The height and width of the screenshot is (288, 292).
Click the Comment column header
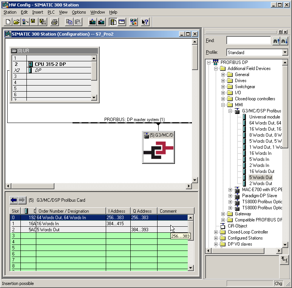pos(176,211)
